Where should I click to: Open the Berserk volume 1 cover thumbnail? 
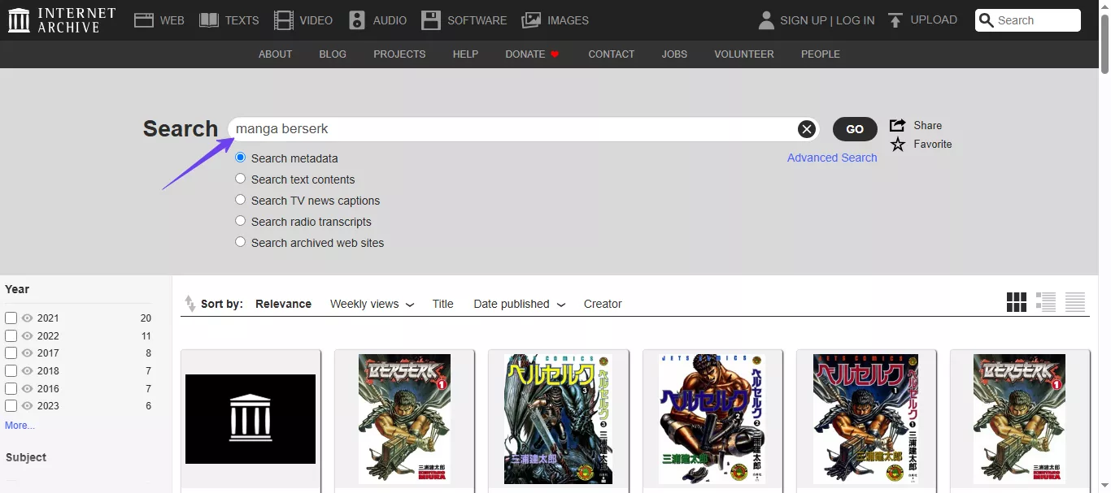pos(404,418)
